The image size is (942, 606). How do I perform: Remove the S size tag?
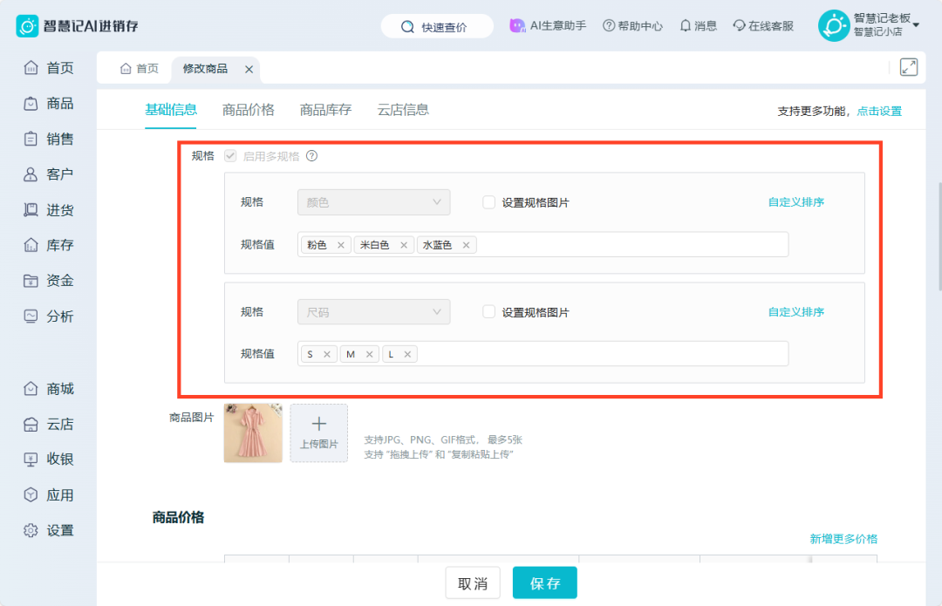(327, 354)
